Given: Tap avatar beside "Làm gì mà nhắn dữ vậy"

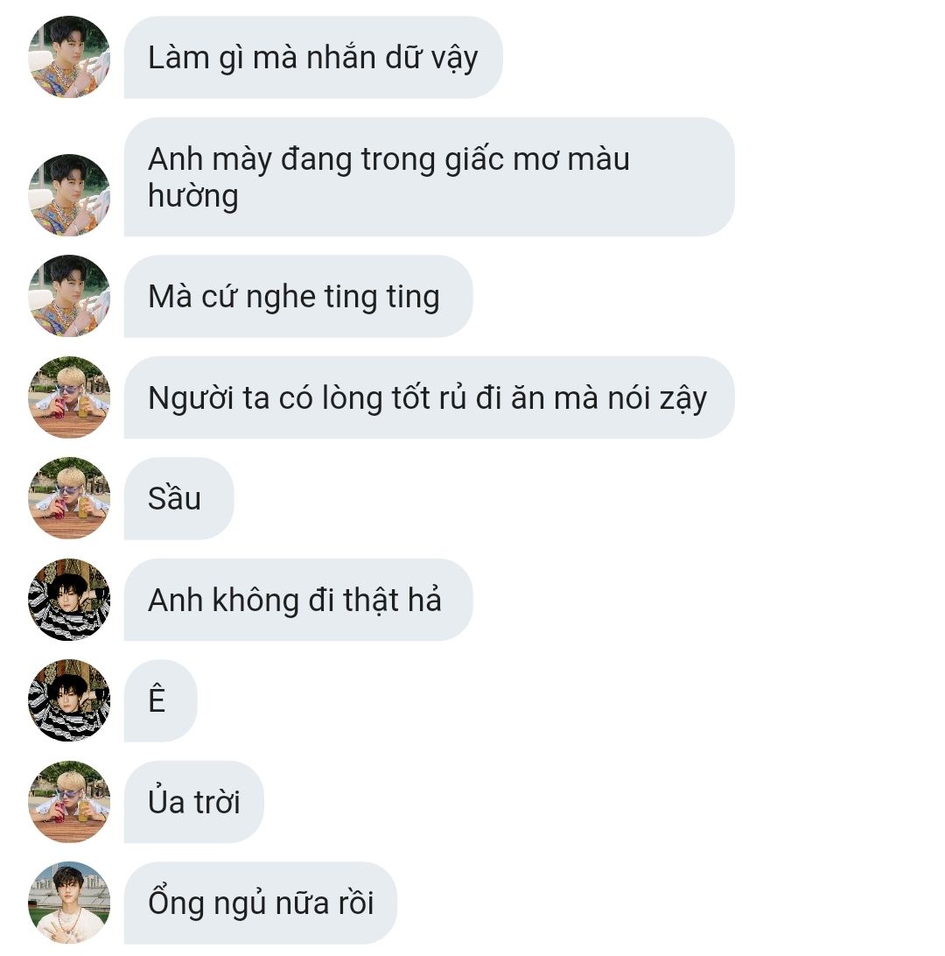Looking at the screenshot, I should coord(69,57).
